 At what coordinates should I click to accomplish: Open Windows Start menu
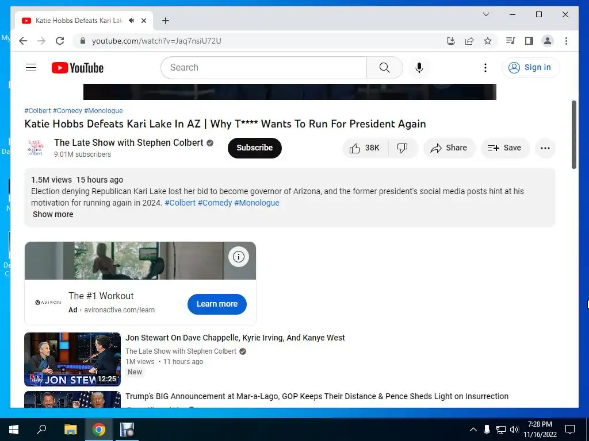click(x=14, y=430)
